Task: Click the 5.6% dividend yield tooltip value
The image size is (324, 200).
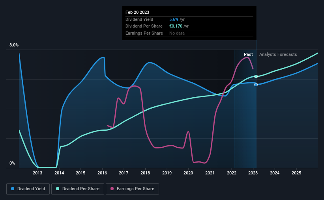Action: 174,19
